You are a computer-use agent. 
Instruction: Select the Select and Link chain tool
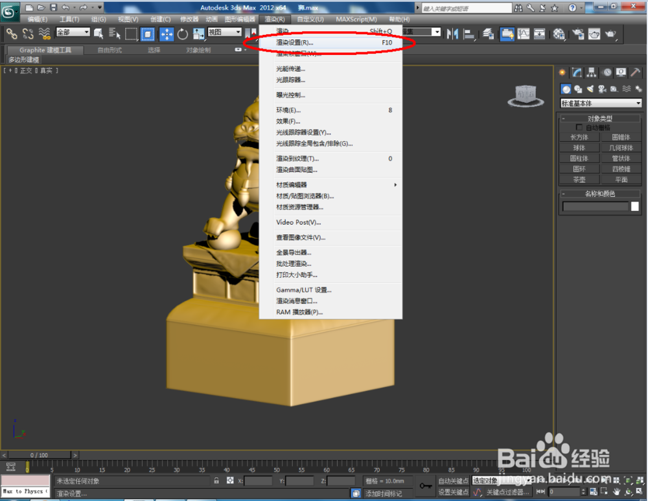(12, 34)
